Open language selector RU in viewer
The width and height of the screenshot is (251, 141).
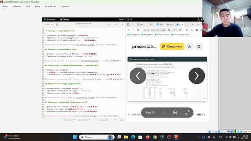coord(201,114)
